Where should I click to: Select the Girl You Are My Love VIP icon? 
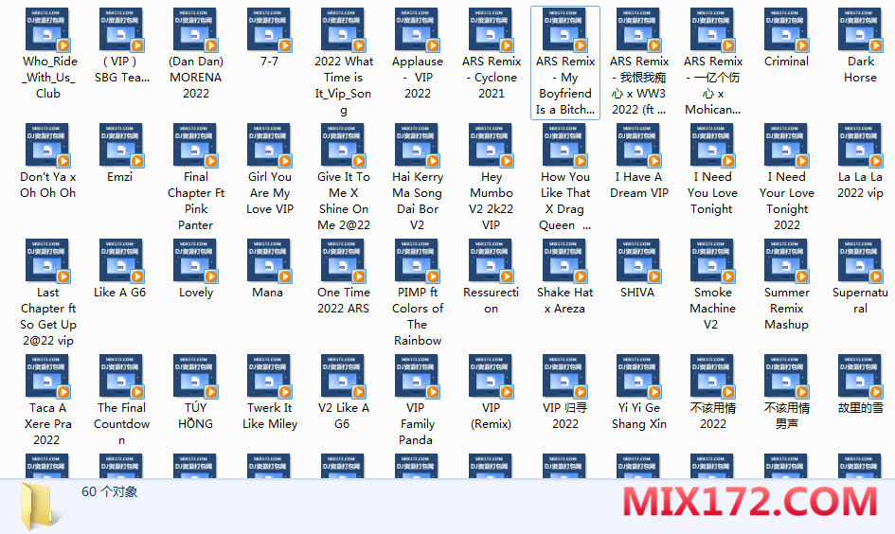(269, 146)
